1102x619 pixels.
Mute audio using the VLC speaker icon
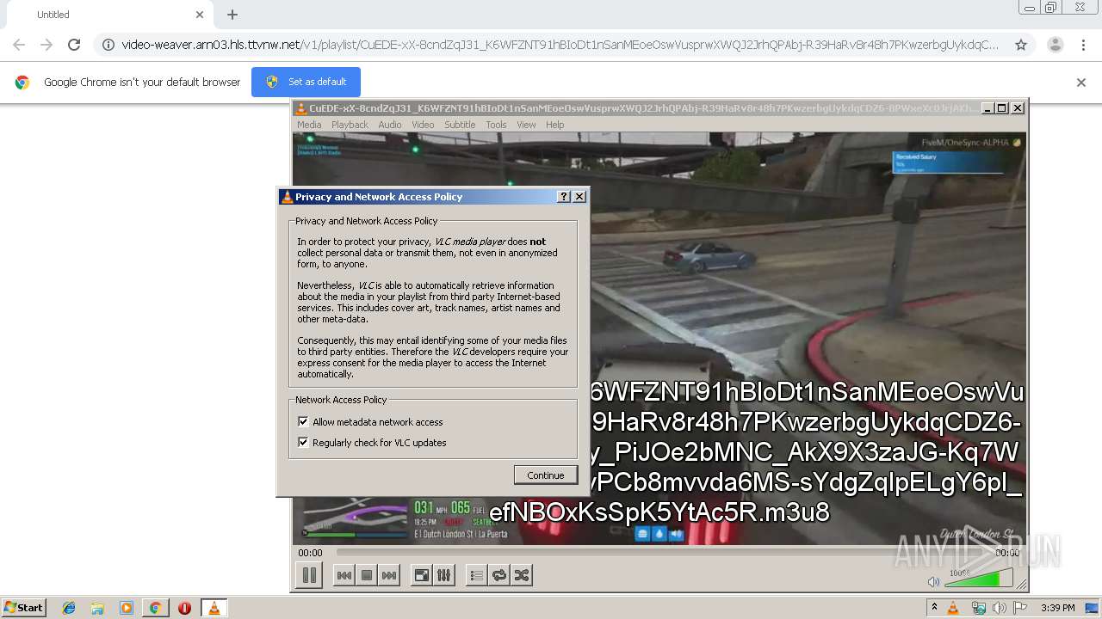pyautogui.click(x=933, y=582)
